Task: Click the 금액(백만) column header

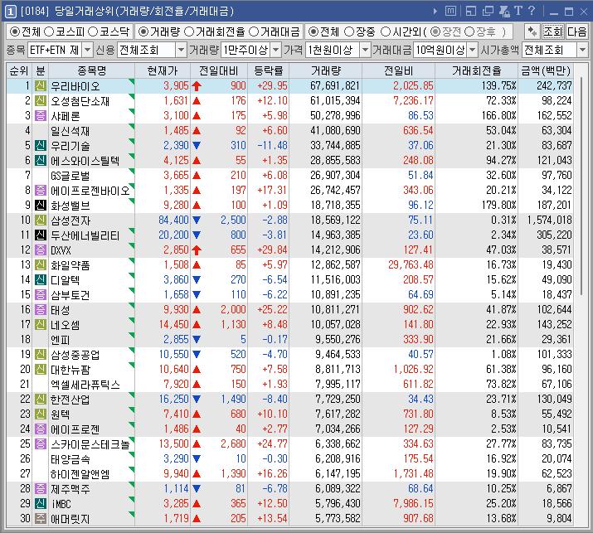Action: [x=546, y=70]
